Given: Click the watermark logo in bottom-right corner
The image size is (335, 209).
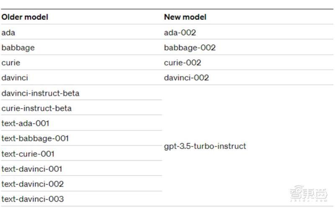Looking at the screenshot, I should pyautogui.click(x=311, y=194).
